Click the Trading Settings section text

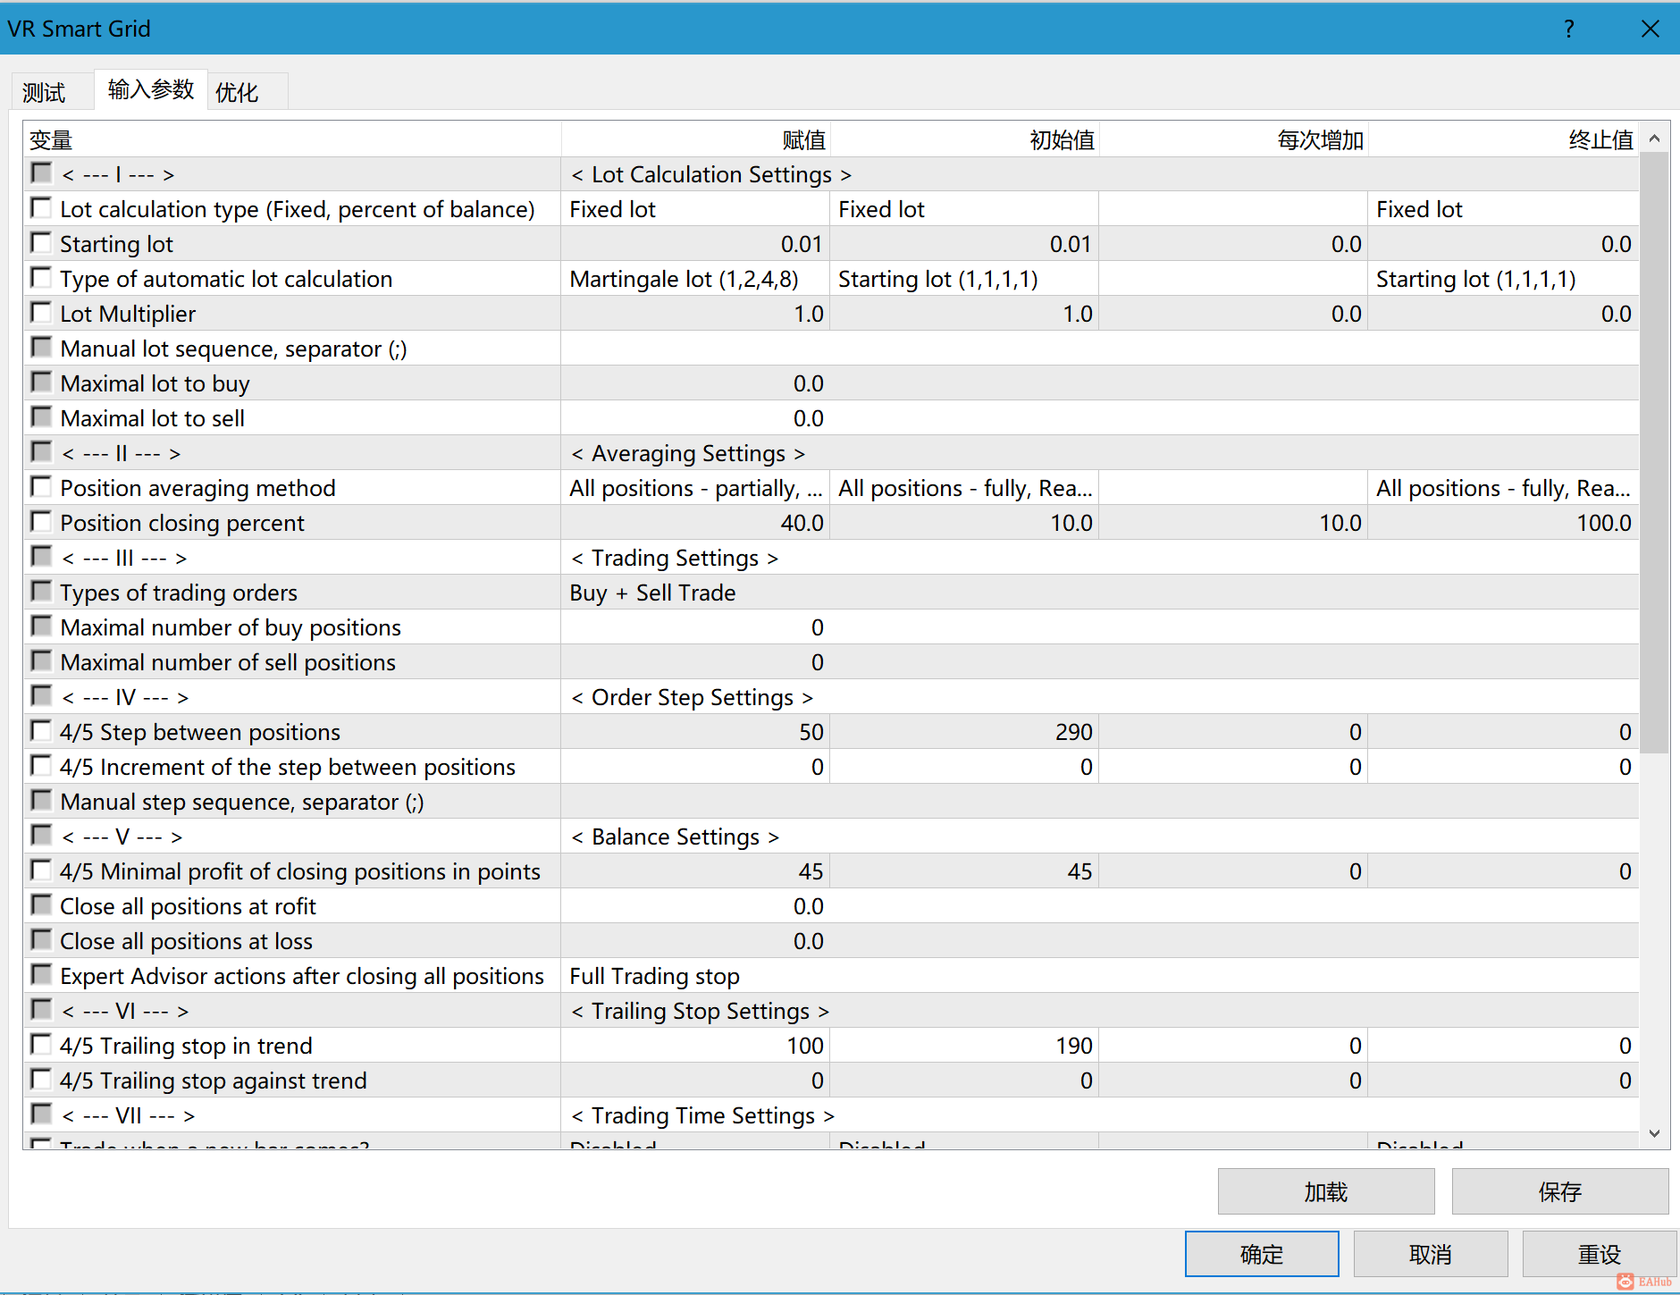coord(675,558)
